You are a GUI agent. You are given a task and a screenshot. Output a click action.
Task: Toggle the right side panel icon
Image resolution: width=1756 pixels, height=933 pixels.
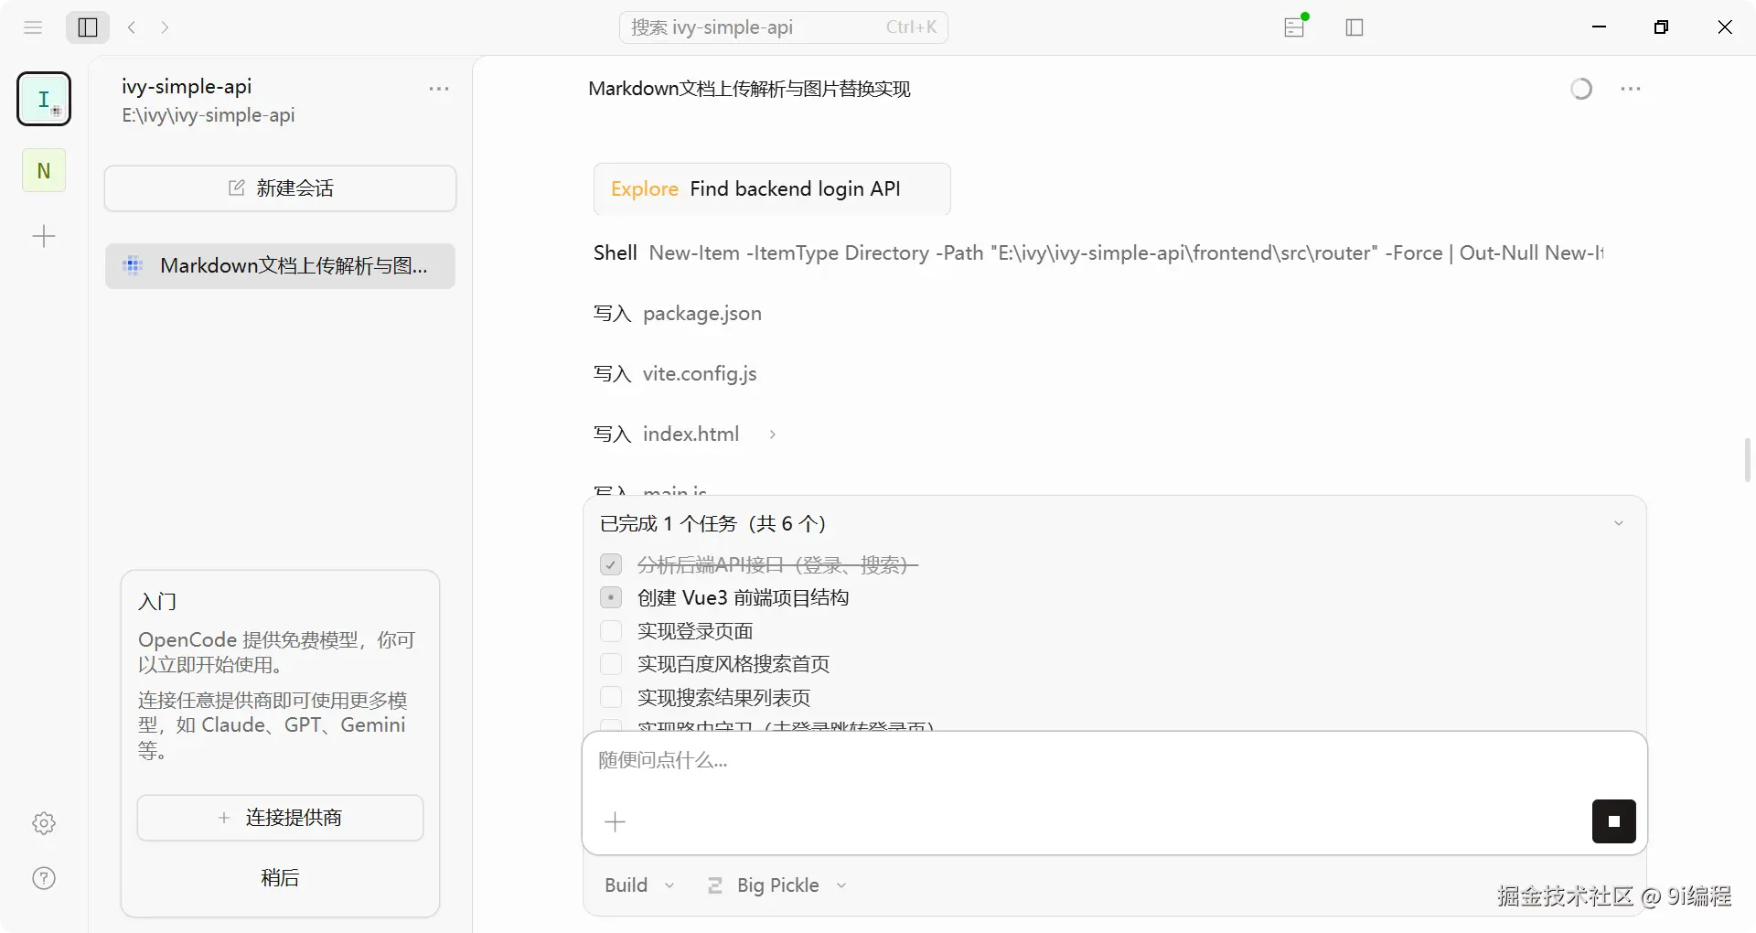point(1354,27)
